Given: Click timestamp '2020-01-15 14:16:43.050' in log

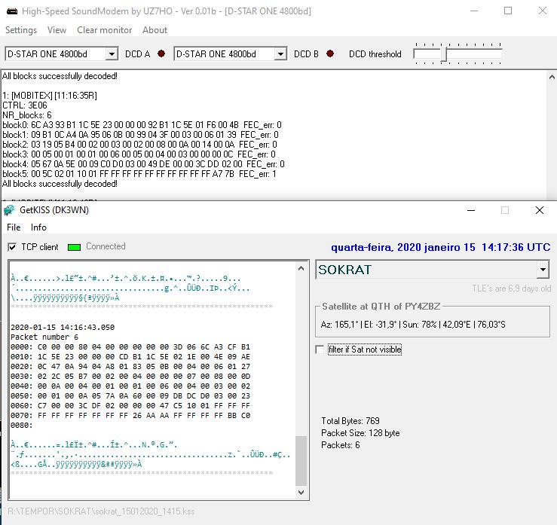Looking at the screenshot, I should coord(63,328).
